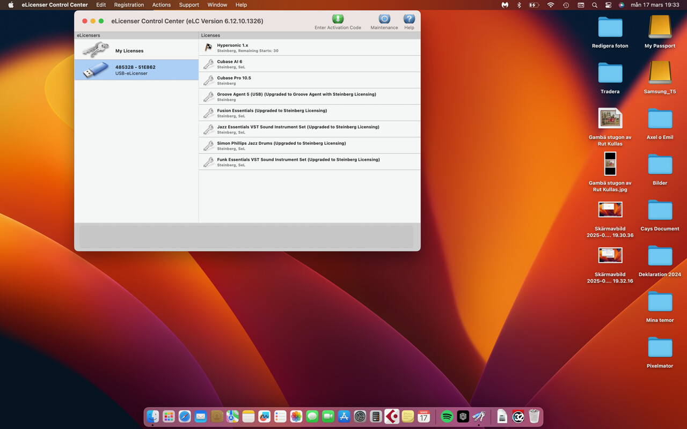Open Control Center in the menu bar
The height and width of the screenshot is (429, 687).
pos(608,5)
